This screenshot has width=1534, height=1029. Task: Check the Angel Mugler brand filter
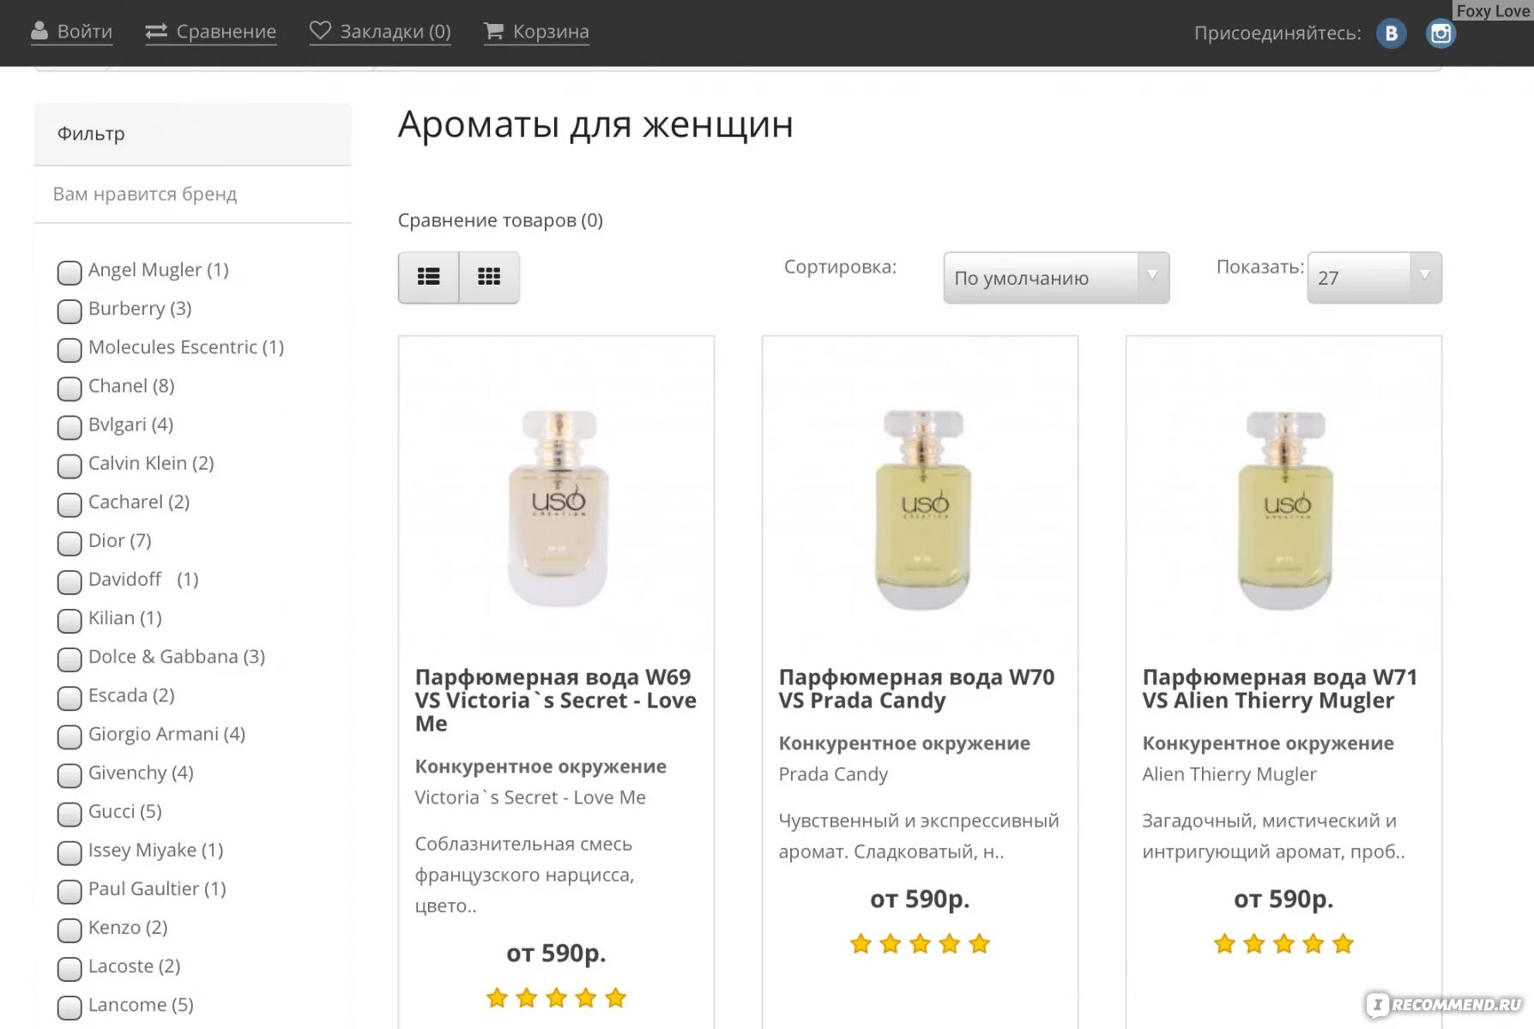tap(69, 273)
